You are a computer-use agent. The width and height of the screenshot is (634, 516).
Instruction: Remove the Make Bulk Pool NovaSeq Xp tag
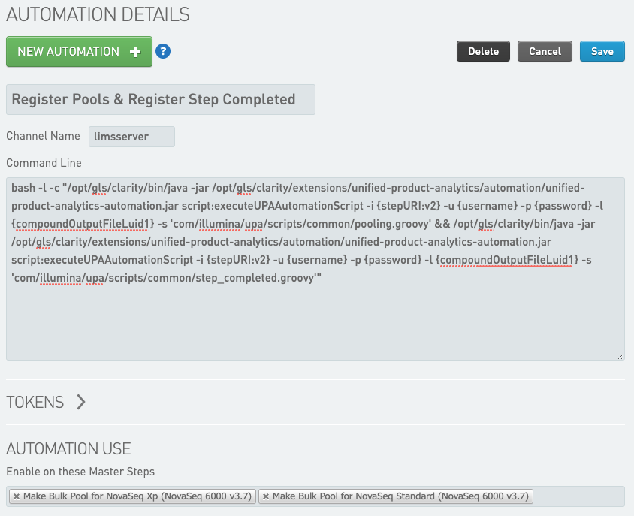(17, 496)
